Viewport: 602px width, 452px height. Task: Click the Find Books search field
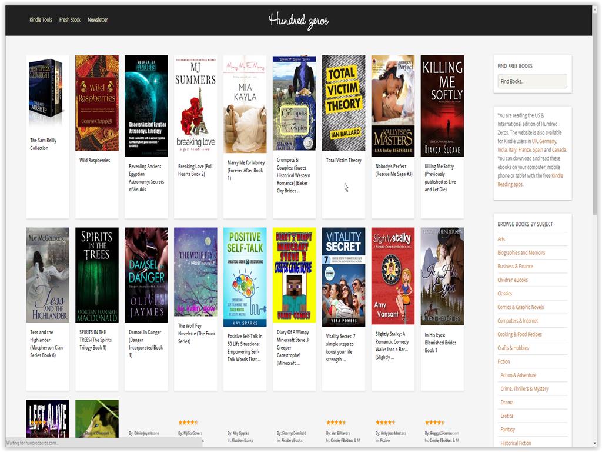532,81
